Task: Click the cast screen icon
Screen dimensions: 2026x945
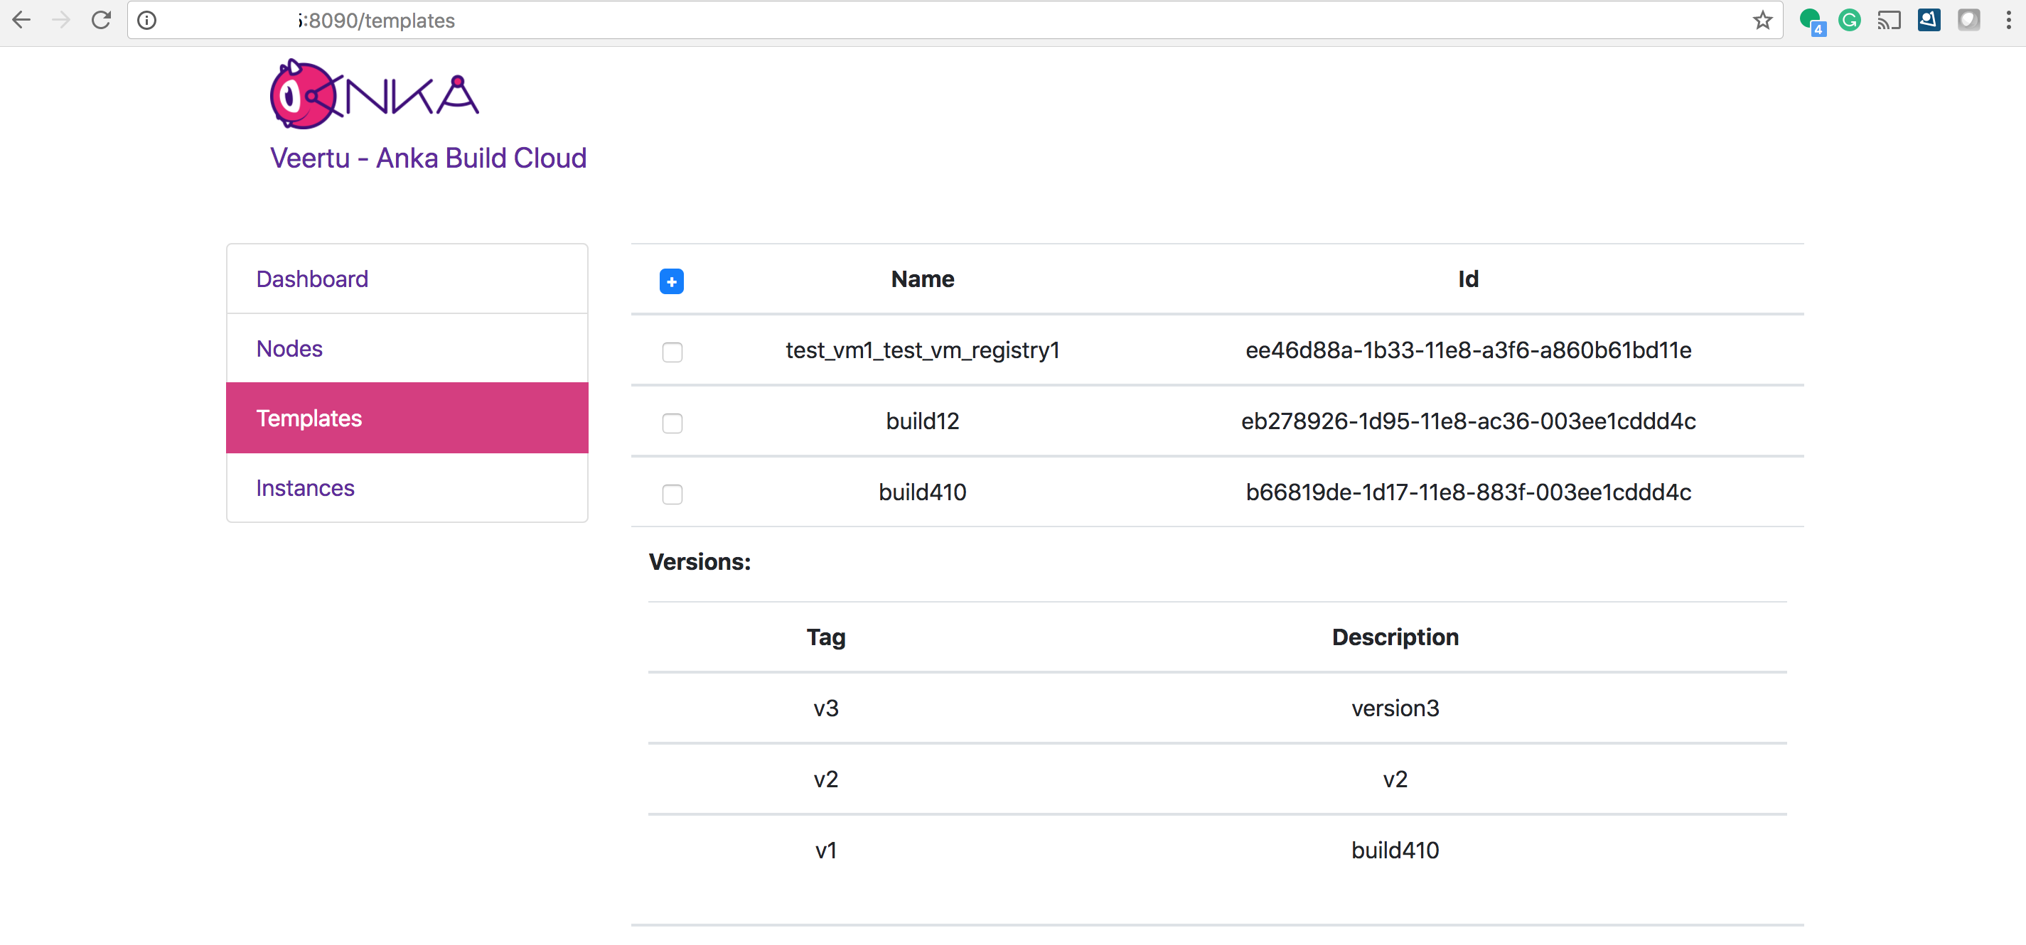Action: pos(1888,20)
